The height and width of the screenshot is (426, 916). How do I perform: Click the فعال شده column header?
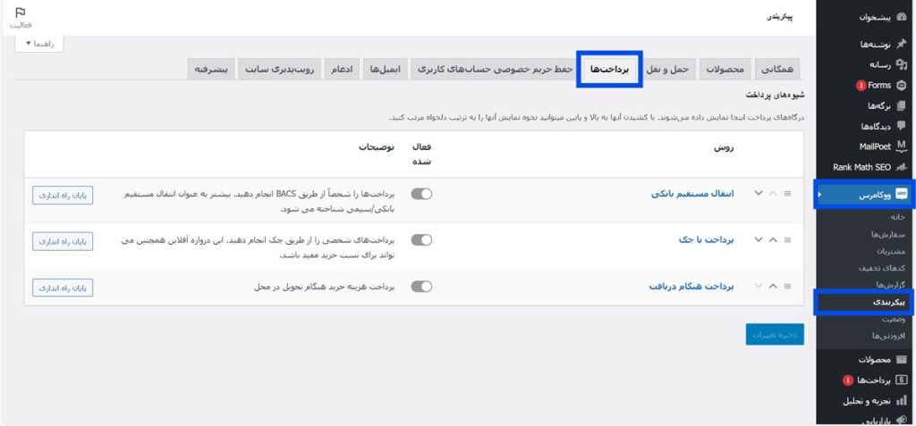[x=421, y=155]
